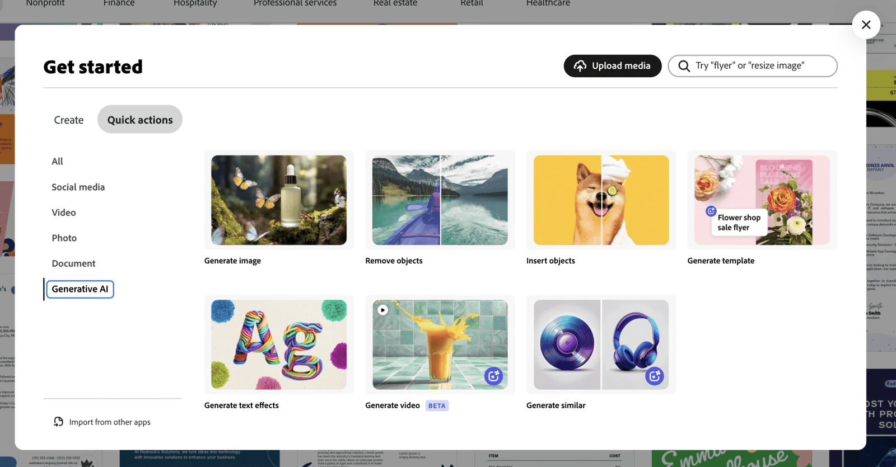Screen dimensions: 896x467
Task: Click the 'Insert objects' label
Action: pyautogui.click(x=550, y=261)
